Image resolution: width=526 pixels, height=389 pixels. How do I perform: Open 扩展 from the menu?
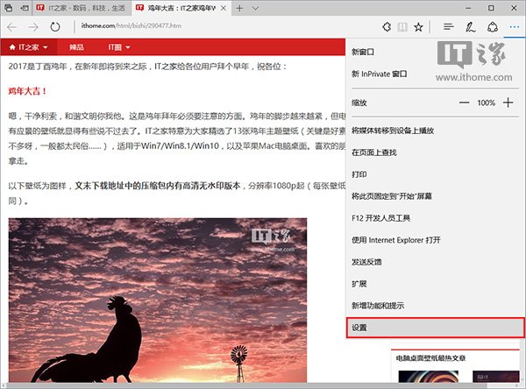(436, 284)
